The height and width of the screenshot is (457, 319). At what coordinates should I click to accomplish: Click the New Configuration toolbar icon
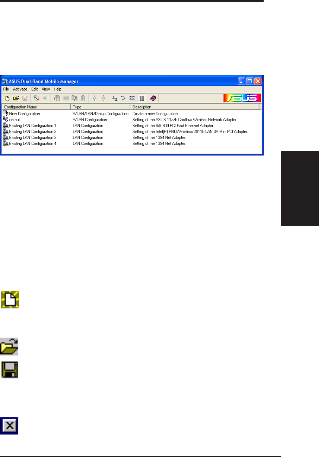coord(7,98)
